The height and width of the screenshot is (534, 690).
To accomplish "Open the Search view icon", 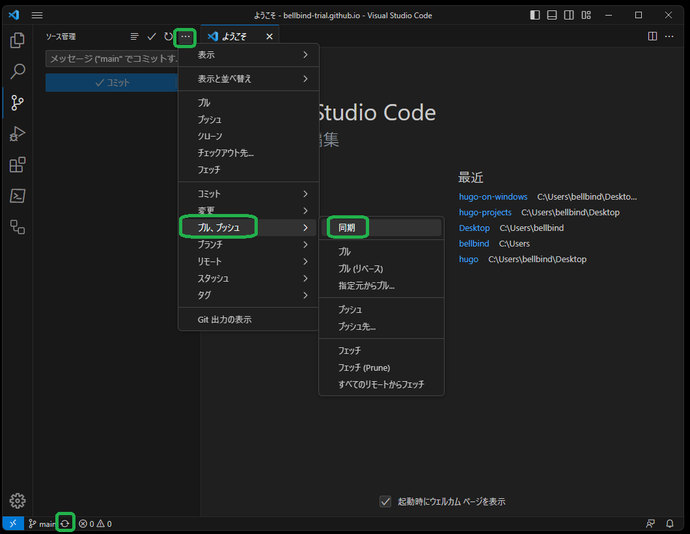I will [x=18, y=72].
